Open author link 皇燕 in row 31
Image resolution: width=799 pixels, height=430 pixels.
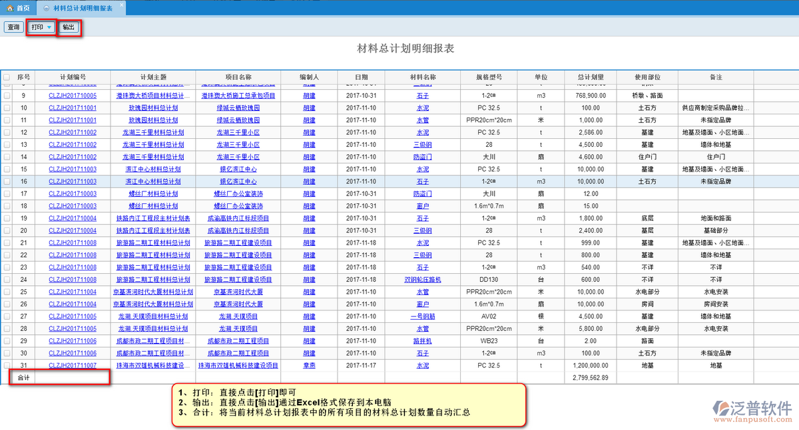pos(309,366)
